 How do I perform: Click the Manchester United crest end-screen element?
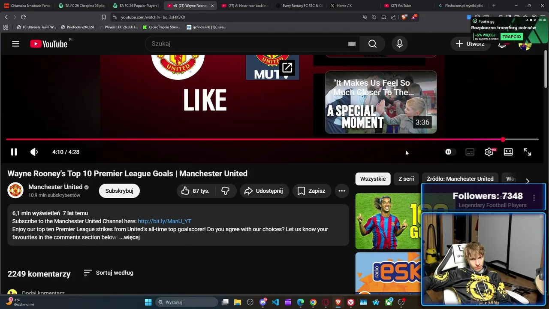[178, 67]
